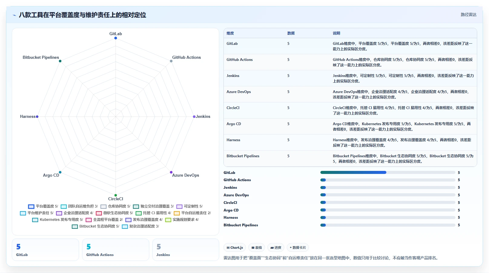Viewport: 489px width, 273px height.
Task: Click the GitHub Actions radar data point
Action: pyautogui.click(x=171, y=61)
